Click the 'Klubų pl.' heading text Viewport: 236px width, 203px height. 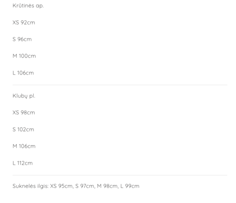(x=24, y=96)
